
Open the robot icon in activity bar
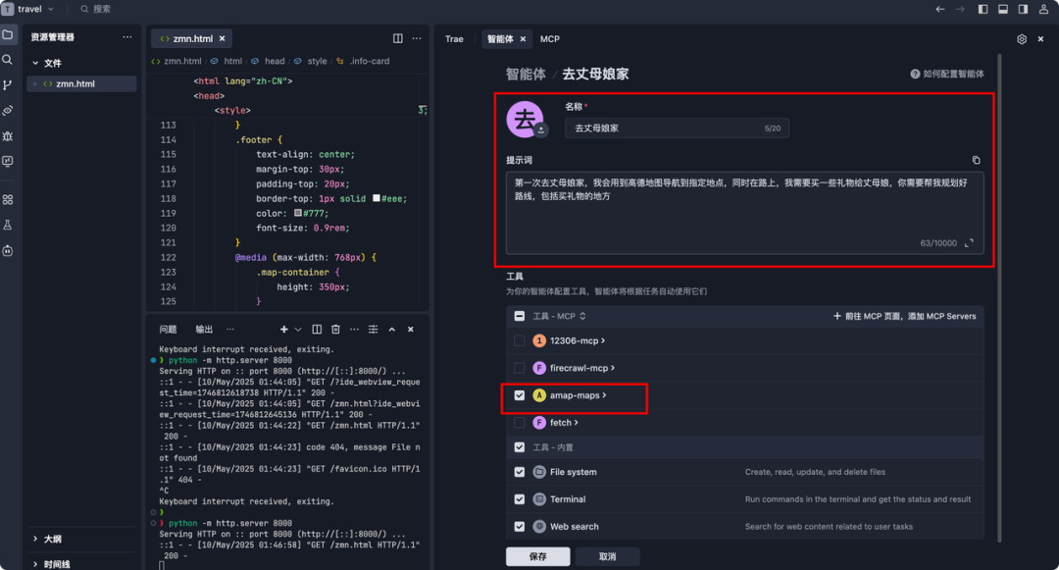(8, 250)
